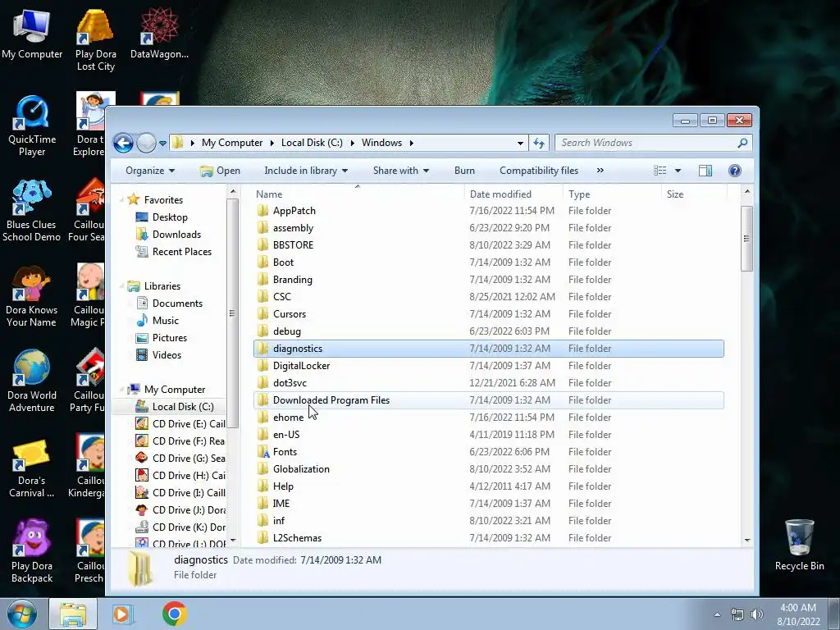Screen dimensions: 840x630
Task: Click navigation pane scroll up arrow
Action: pos(232,191)
